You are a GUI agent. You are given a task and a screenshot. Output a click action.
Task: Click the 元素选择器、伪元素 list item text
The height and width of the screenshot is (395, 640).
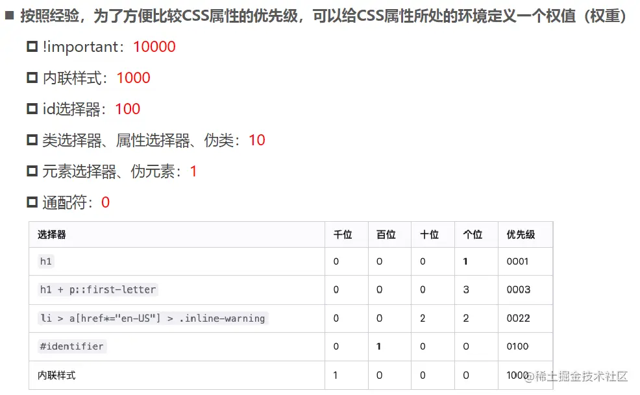pos(119,171)
